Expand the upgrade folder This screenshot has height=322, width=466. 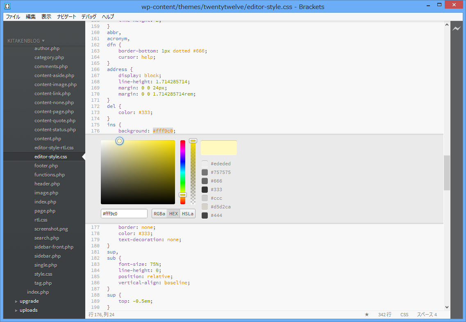[29, 301]
